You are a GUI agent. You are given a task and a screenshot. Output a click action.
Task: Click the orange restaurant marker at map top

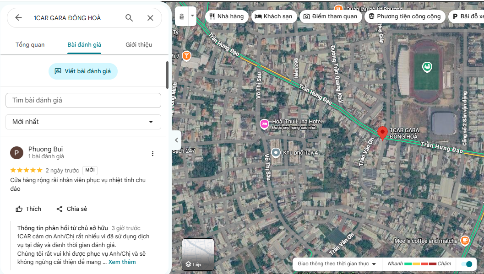tap(338, 8)
